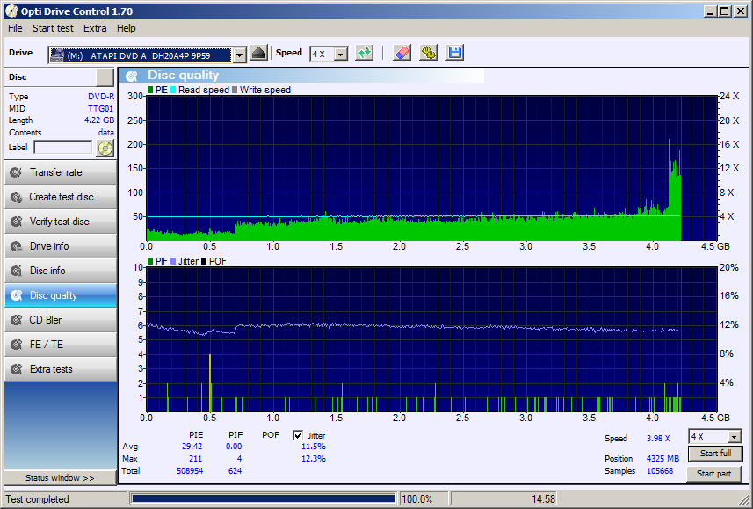Open the Drive combo box showing ATAPI DVD

tap(147, 55)
